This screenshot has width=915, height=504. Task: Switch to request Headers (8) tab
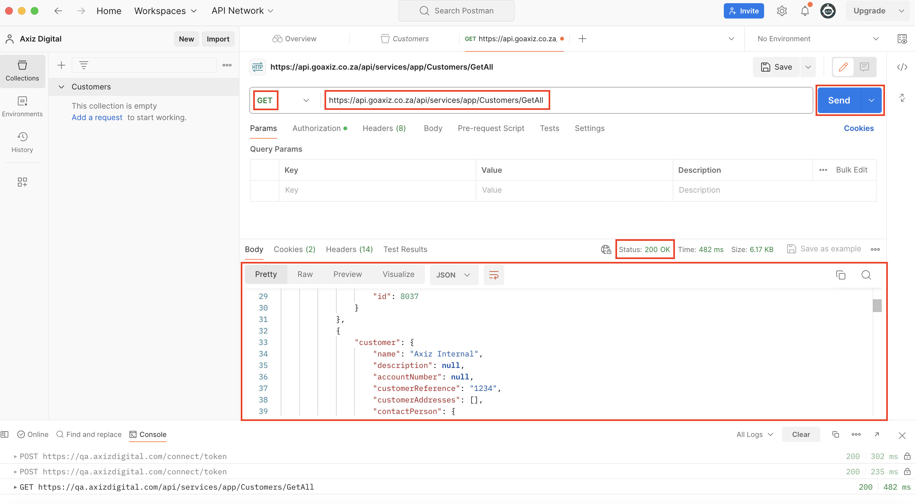coord(384,128)
